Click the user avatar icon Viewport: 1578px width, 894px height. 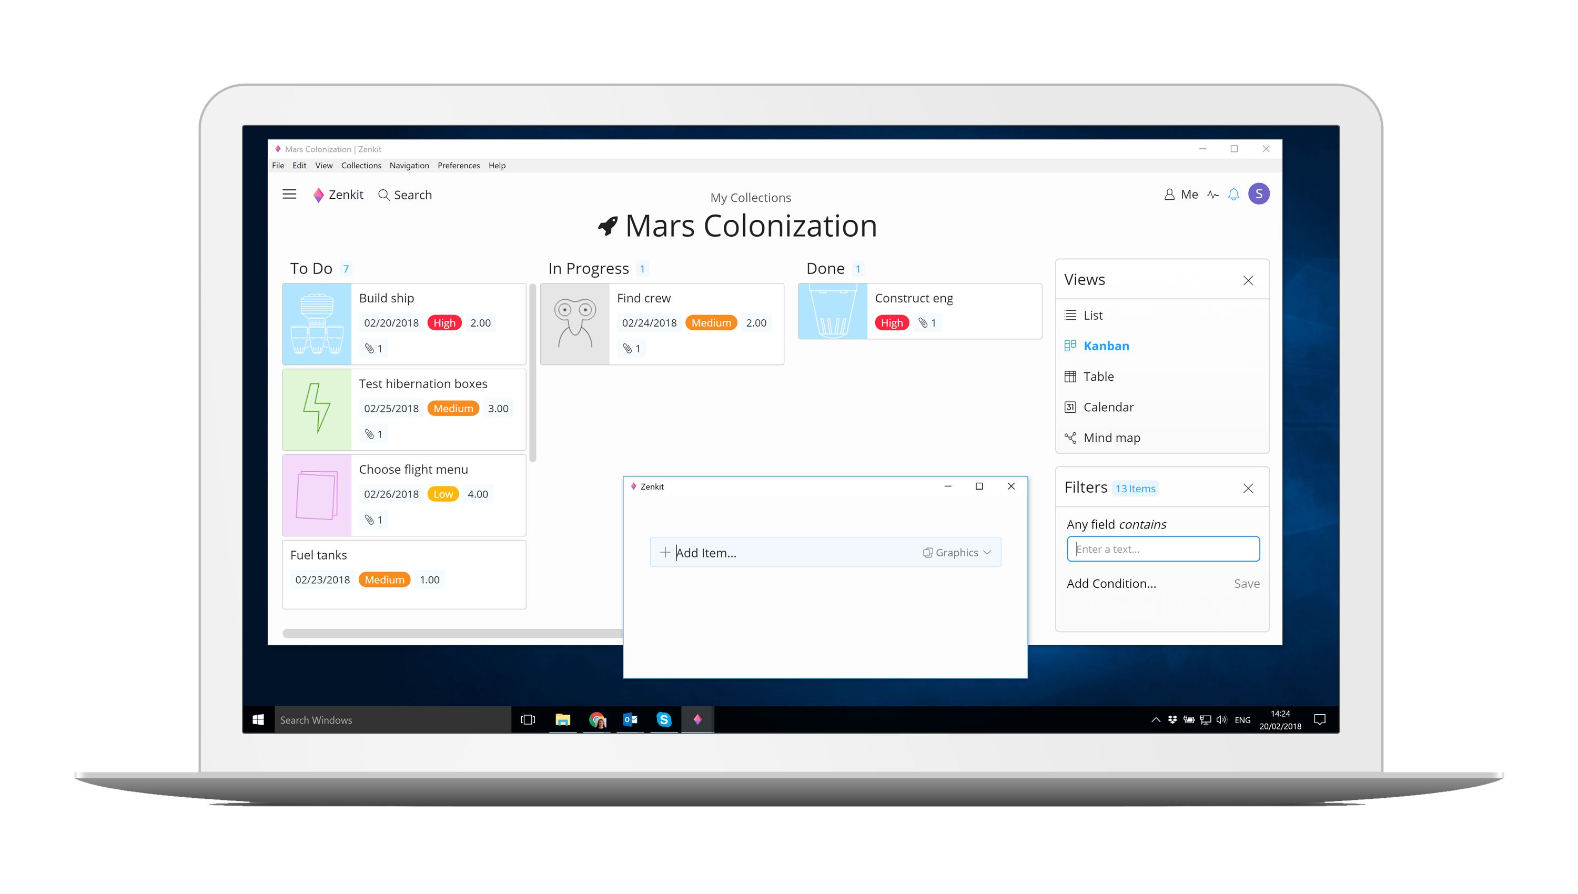(x=1260, y=194)
